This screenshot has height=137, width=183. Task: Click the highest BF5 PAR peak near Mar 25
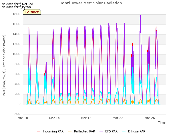[x=140, y=15]
